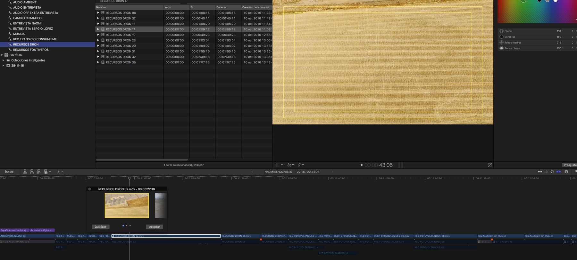Select the RECURSOS DRON 32 audition thumbnail
This screenshot has height=260, width=577.
click(127, 206)
